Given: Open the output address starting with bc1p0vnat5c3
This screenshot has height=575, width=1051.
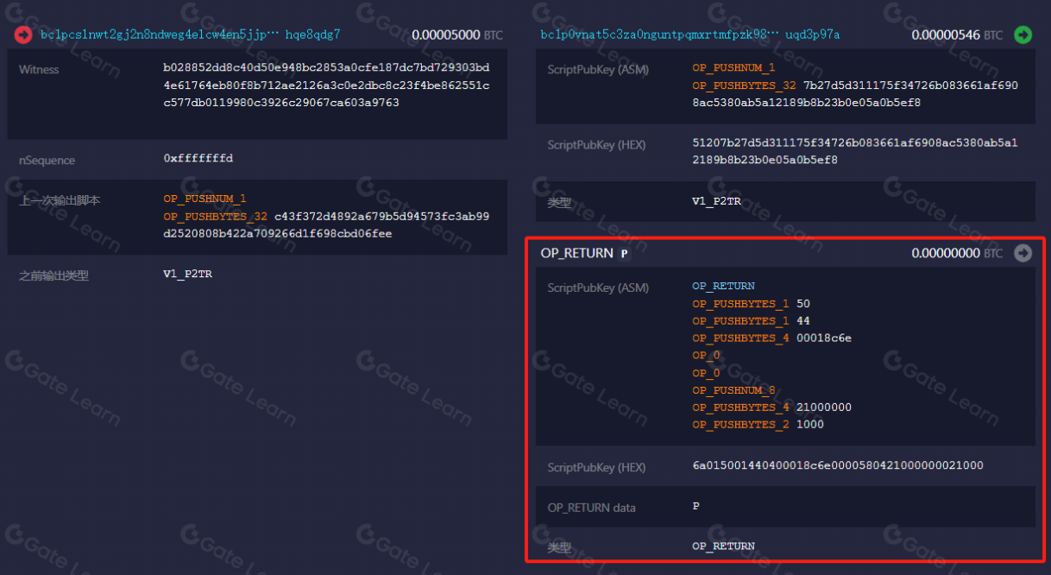Looking at the screenshot, I should tap(689, 35).
